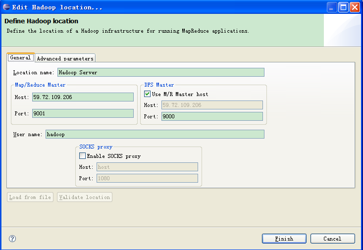This screenshot has width=363, height=250.
Task: Click Map/Reduce Master Host field
Action: (83, 97)
